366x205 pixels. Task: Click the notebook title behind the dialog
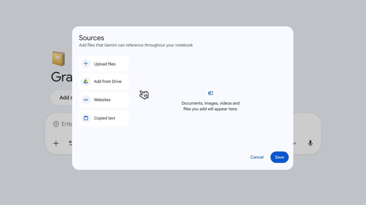[x=61, y=77]
